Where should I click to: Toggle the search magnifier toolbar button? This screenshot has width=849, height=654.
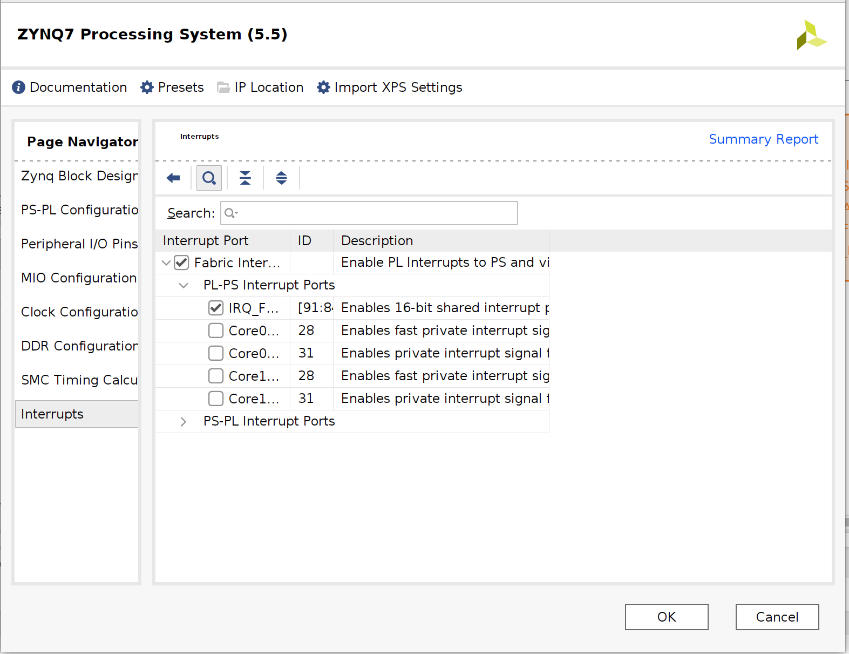(209, 178)
